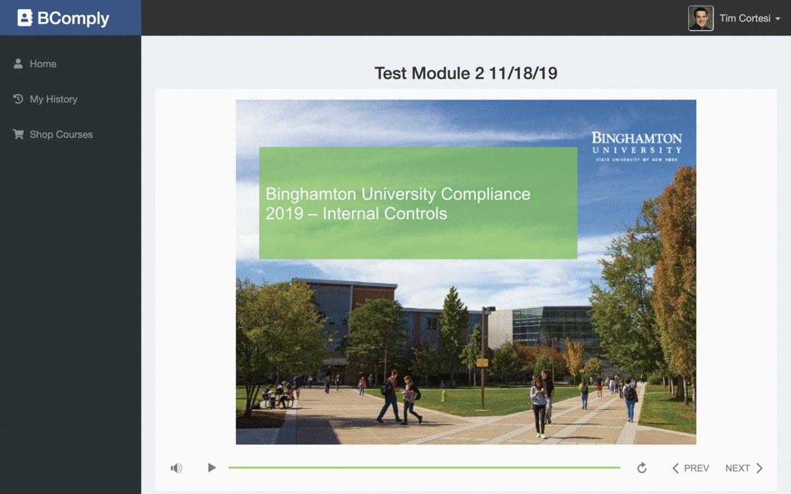Restart the slide with the replay icon
791x494 pixels.
(642, 468)
